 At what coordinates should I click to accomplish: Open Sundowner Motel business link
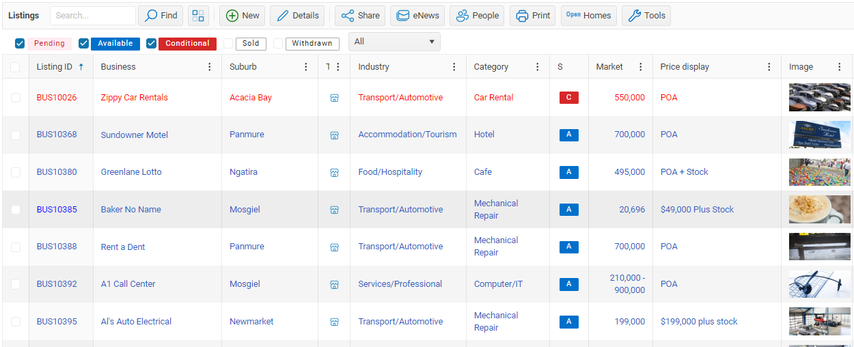(x=134, y=135)
